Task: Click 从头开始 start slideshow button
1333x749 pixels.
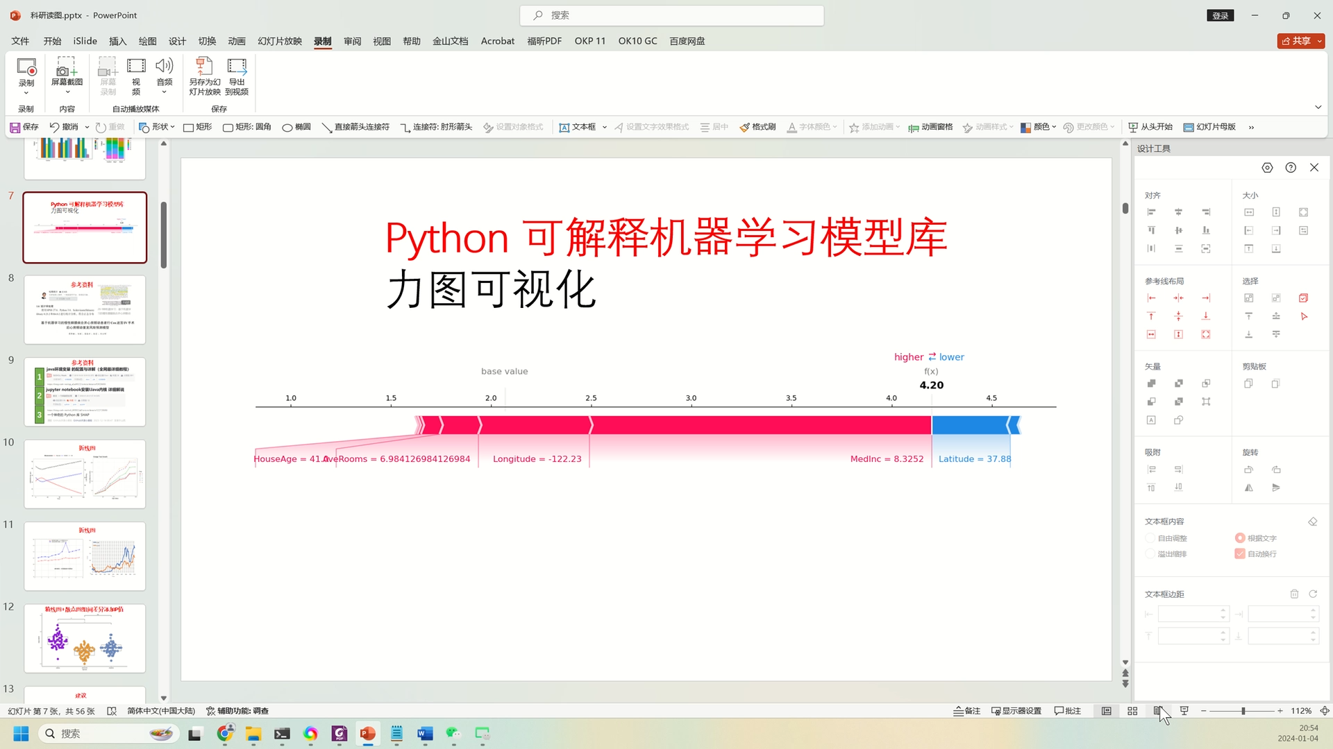Action: point(1150,127)
